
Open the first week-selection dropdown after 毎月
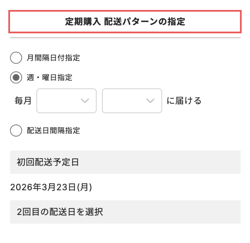tap(66, 101)
